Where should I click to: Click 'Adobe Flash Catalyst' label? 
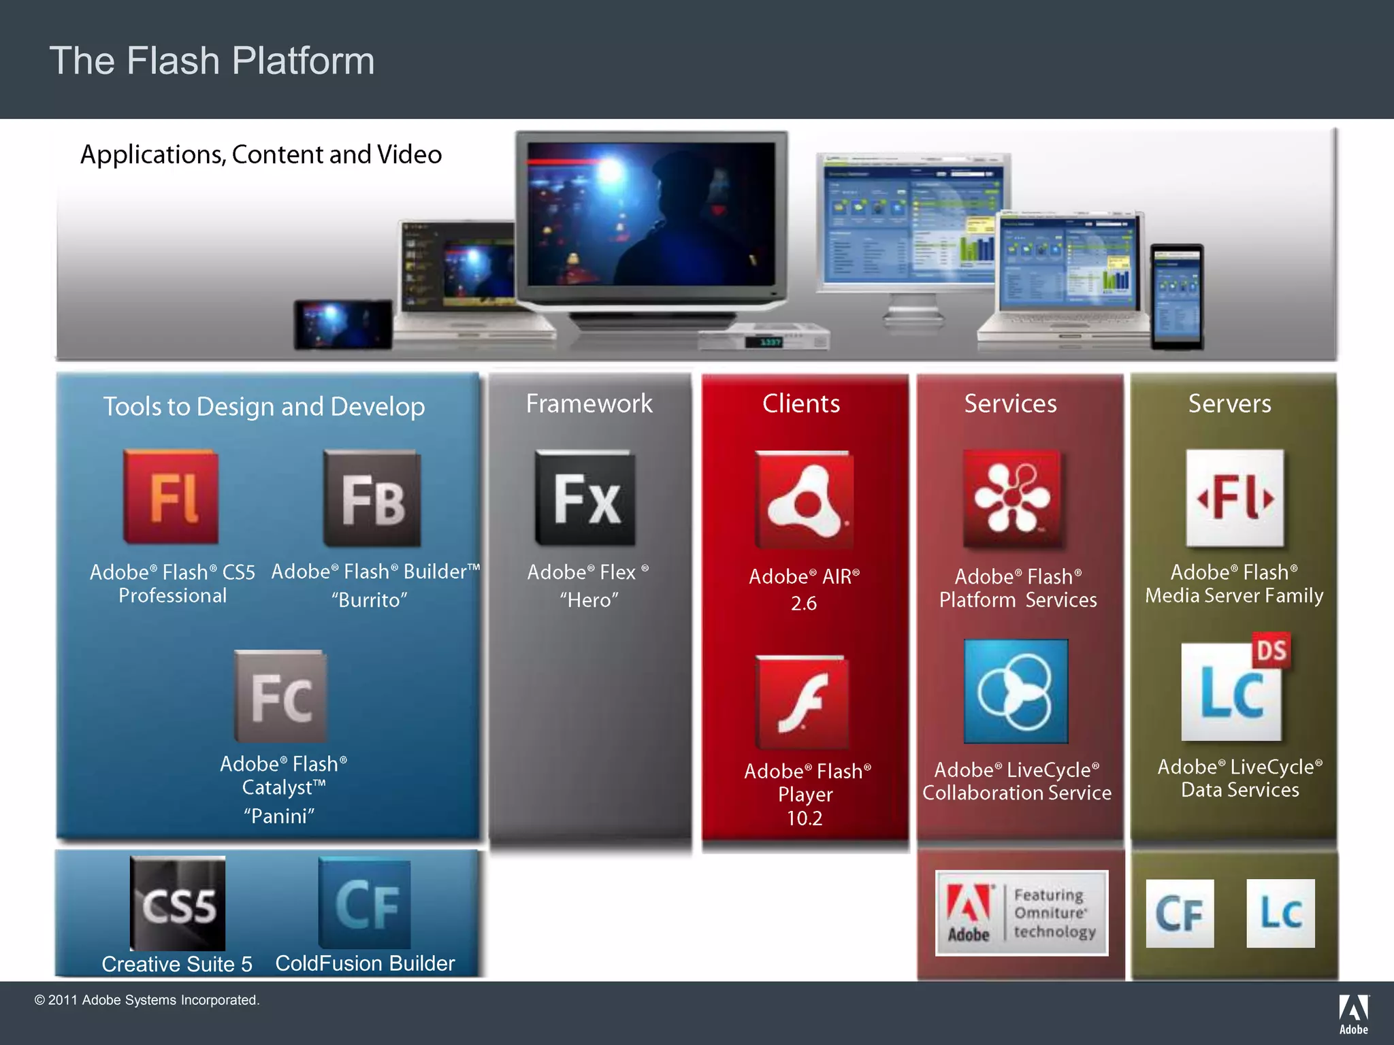(284, 776)
